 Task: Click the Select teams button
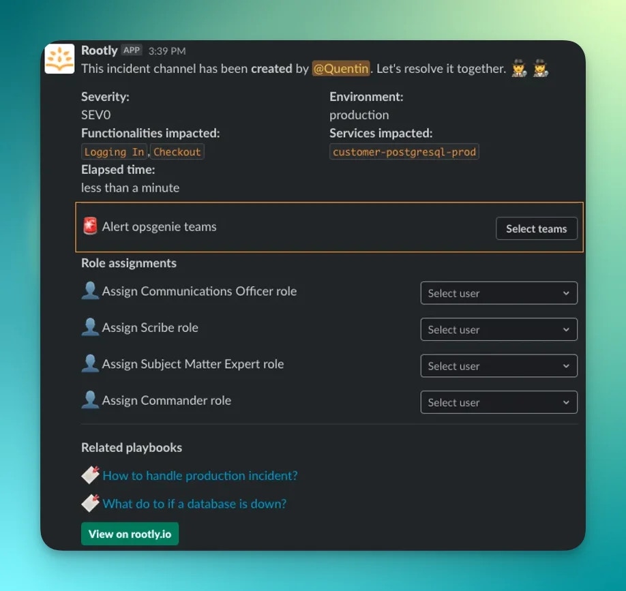pos(536,228)
